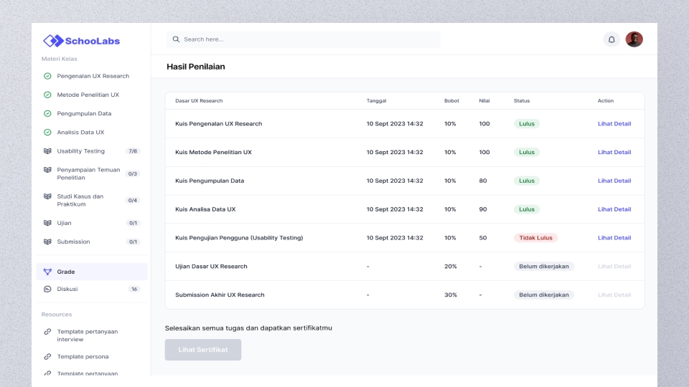Open Template pertanyaan interview resource
689x387 pixels.
tap(87, 335)
